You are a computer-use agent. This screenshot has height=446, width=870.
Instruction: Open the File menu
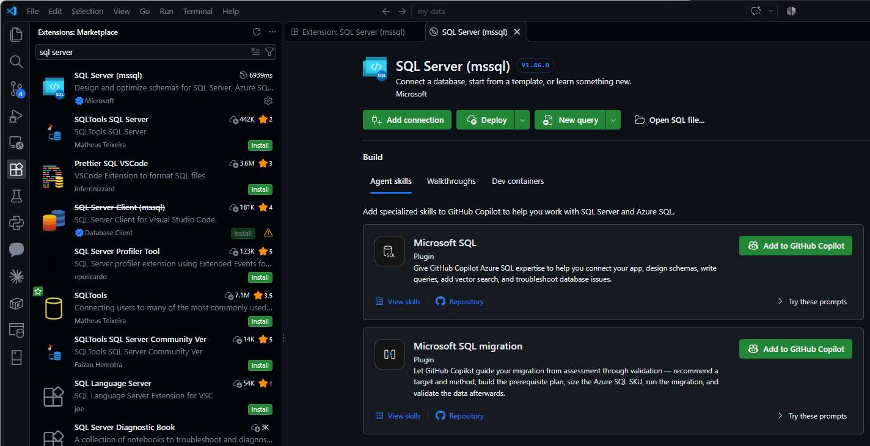(33, 11)
